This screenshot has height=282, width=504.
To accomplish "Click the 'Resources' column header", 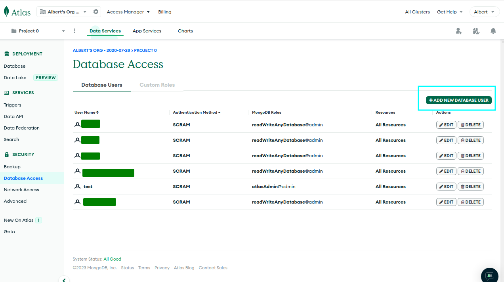I will (x=386, y=112).
